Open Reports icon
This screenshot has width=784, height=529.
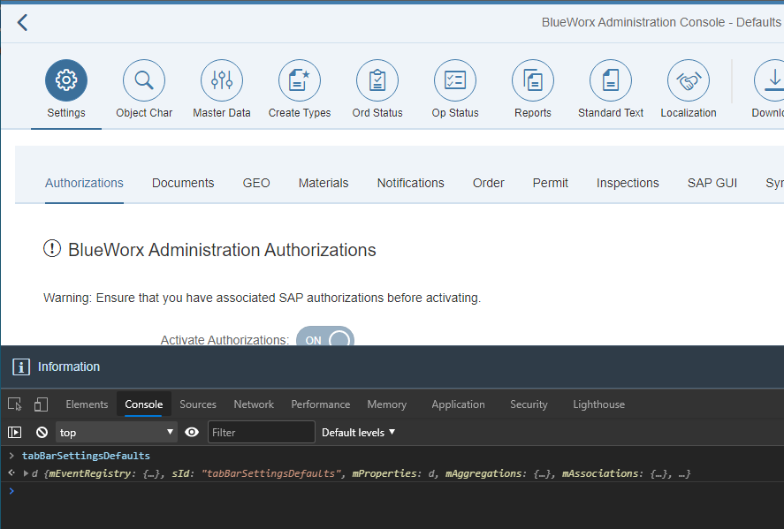click(x=533, y=80)
